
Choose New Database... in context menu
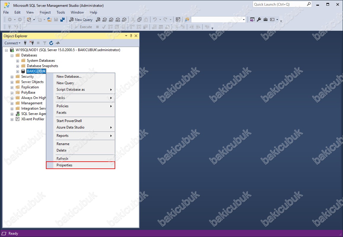coord(81,76)
